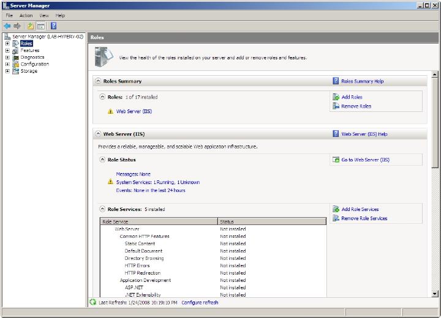The width and height of the screenshot is (441, 318).
Task: Expand the Configuration tree node
Action: tap(7, 64)
